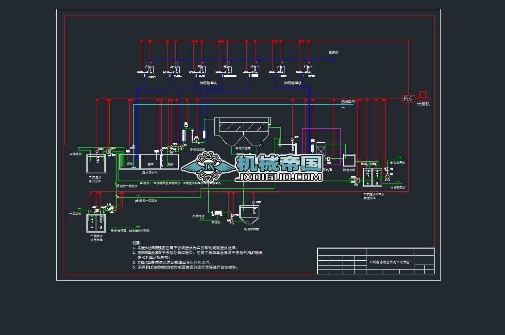Click the 提升 lift compartment

pos(170,161)
